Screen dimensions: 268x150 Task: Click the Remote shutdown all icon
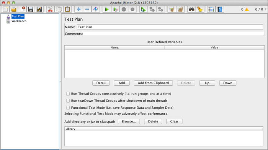point(160,10)
